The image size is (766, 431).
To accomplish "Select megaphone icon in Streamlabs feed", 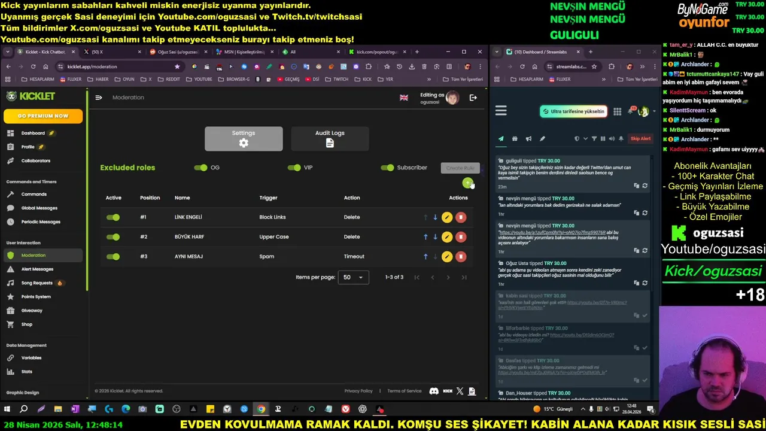I will point(528,139).
